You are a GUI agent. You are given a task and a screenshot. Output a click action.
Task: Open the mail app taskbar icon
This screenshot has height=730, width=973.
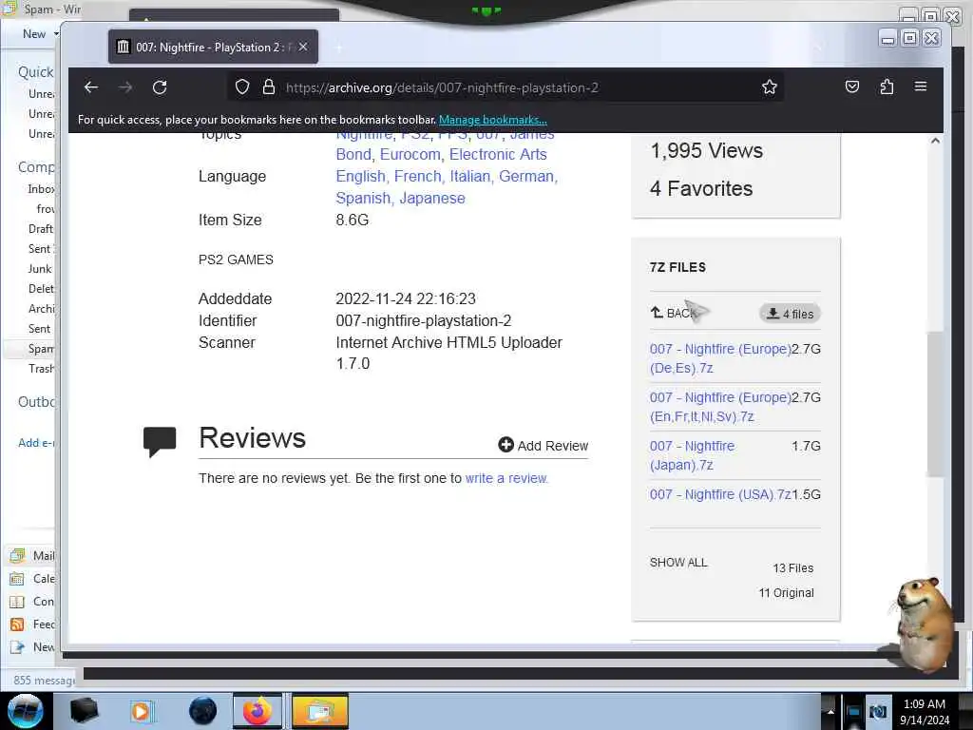coord(319,711)
